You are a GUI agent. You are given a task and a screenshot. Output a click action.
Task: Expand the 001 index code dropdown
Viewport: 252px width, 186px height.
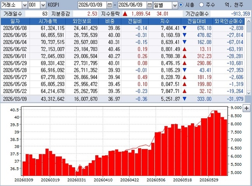43,5
